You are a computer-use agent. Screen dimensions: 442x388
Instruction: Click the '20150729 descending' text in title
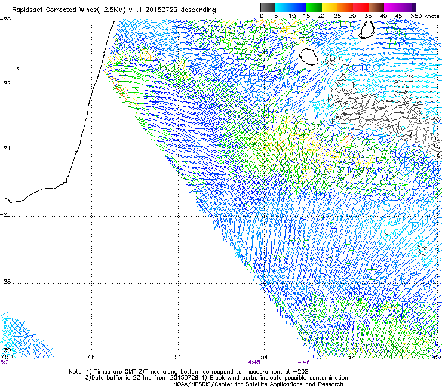(x=181, y=10)
